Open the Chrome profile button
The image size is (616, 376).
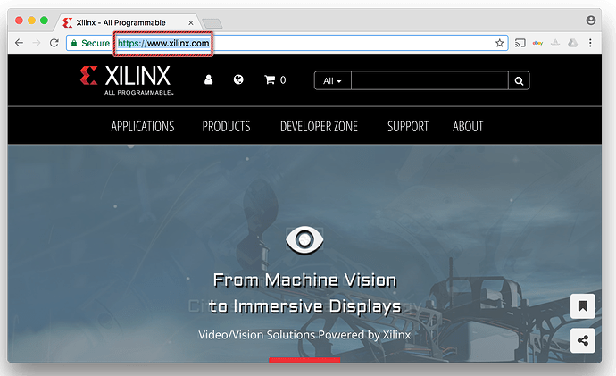tap(591, 20)
